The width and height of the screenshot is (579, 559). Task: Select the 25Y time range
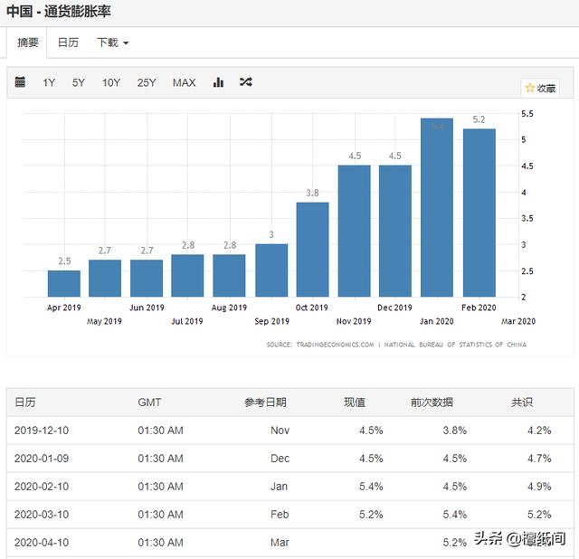coord(147,82)
